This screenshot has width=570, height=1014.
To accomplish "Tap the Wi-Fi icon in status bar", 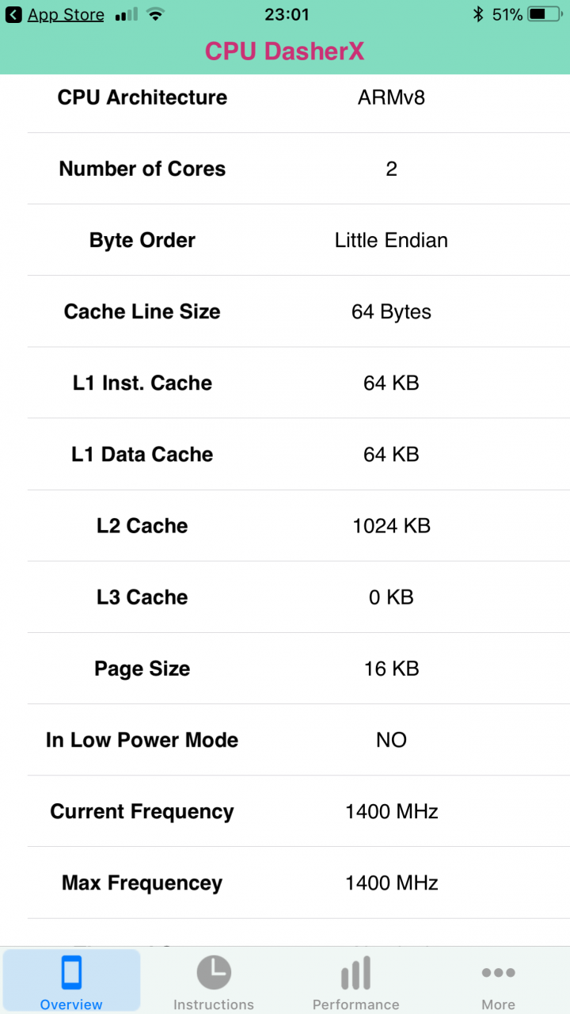I will point(156,14).
